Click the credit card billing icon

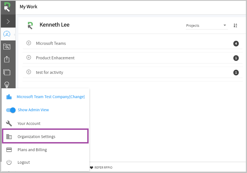click(x=9, y=150)
